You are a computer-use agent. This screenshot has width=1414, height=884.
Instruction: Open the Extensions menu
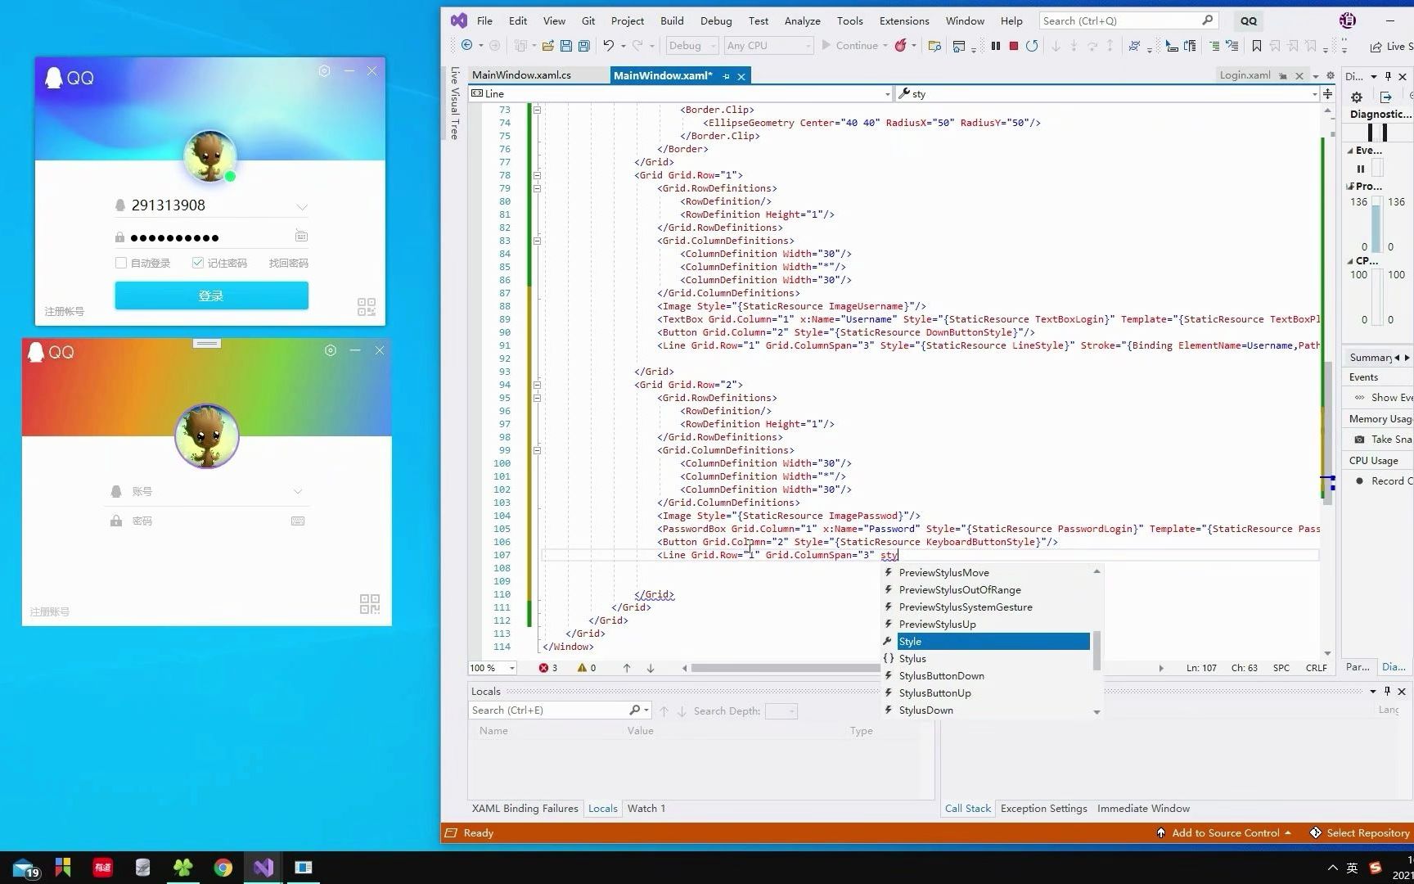[x=903, y=20]
